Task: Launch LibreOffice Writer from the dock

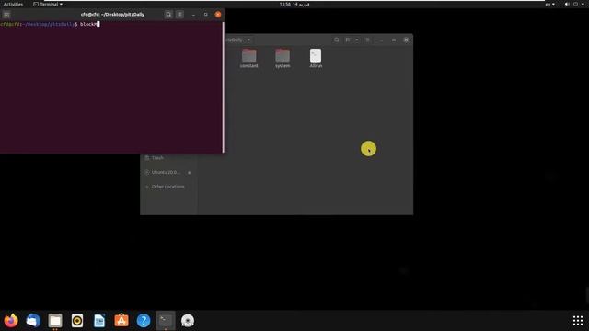Action: coord(99,321)
